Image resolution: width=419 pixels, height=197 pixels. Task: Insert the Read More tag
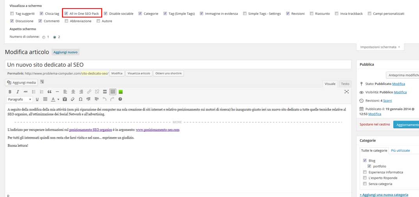click(x=105, y=92)
